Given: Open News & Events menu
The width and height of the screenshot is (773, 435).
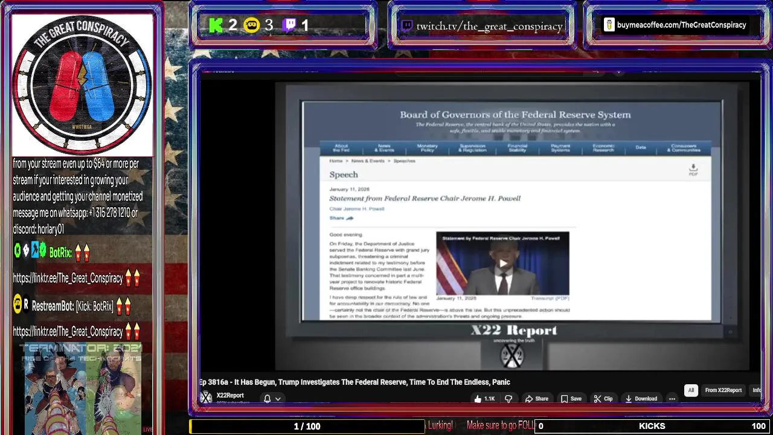Looking at the screenshot, I should pos(384,148).
